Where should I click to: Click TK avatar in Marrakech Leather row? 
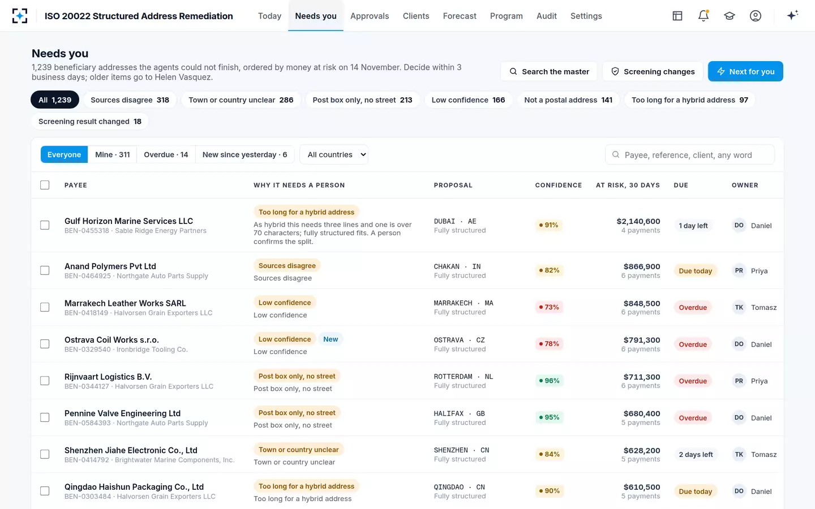[x=739, y=307]
